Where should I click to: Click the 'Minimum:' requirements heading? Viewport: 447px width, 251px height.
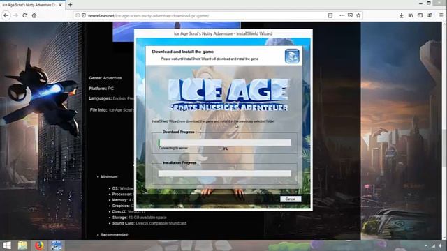(109, 176)
